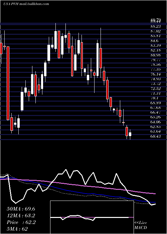
Task: Click the 66.47 price axis label
Action: (156, 112)
